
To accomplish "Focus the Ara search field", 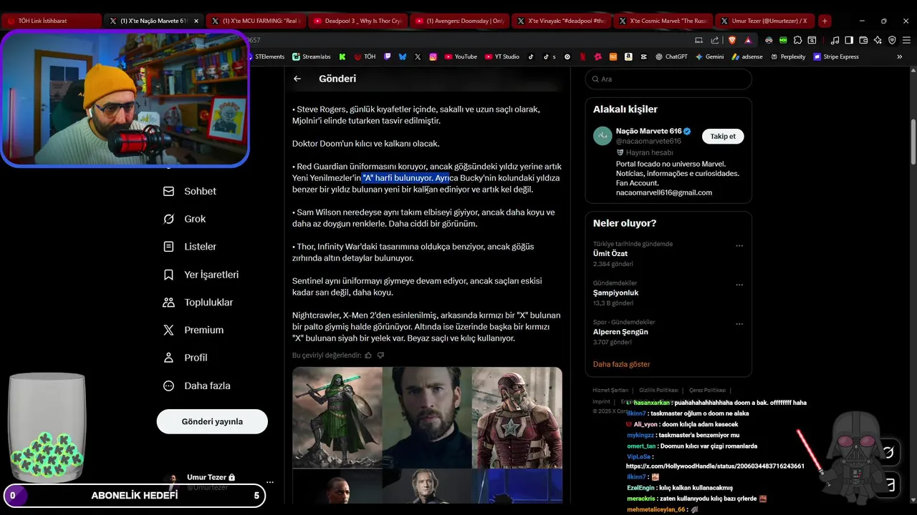I will 668,79.
